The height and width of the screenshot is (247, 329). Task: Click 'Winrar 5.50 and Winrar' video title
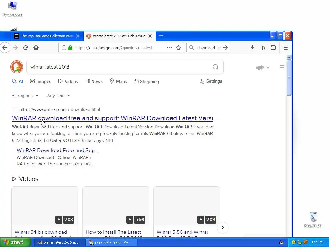pyautogui.click(x=182, y=232)
